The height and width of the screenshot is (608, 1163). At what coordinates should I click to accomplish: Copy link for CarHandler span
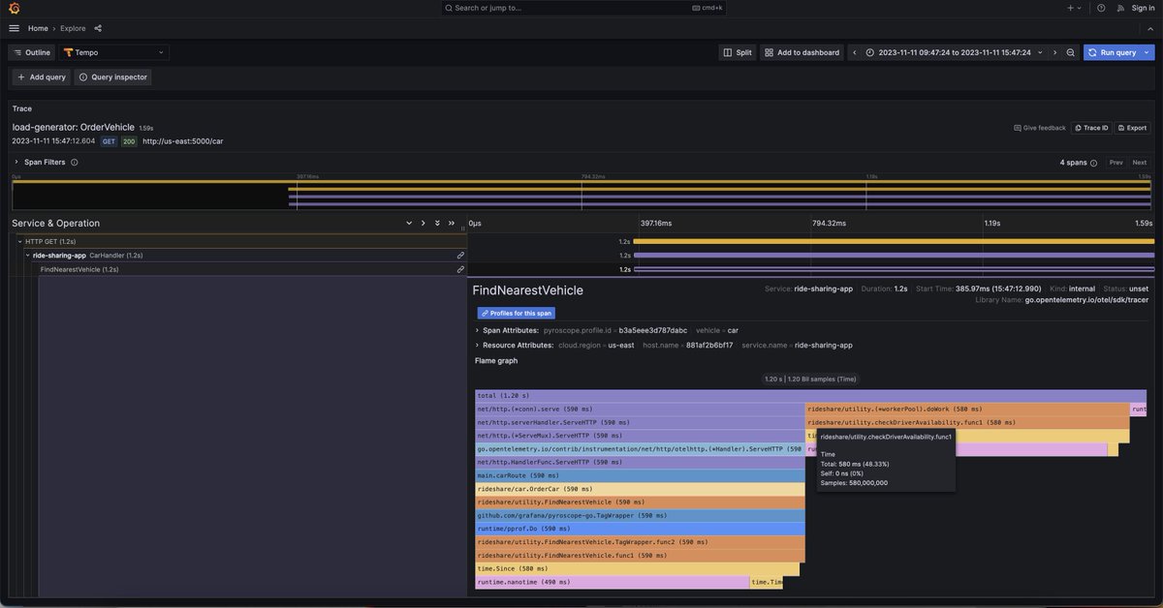coord(460,256)
